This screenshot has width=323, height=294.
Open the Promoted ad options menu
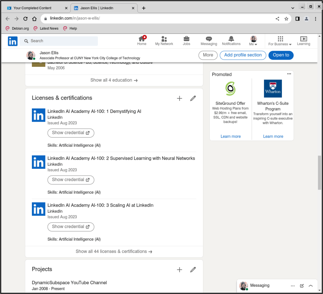(289, 73)
